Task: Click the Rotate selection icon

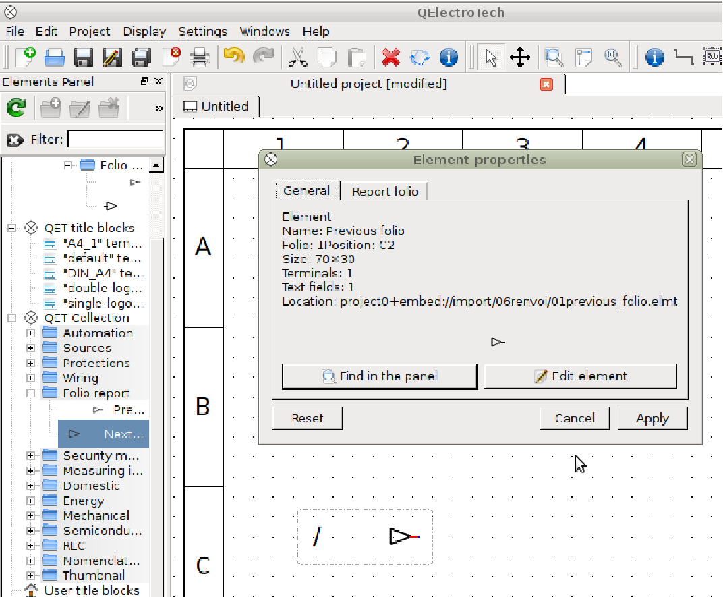Action: click(x=420, y=57)
